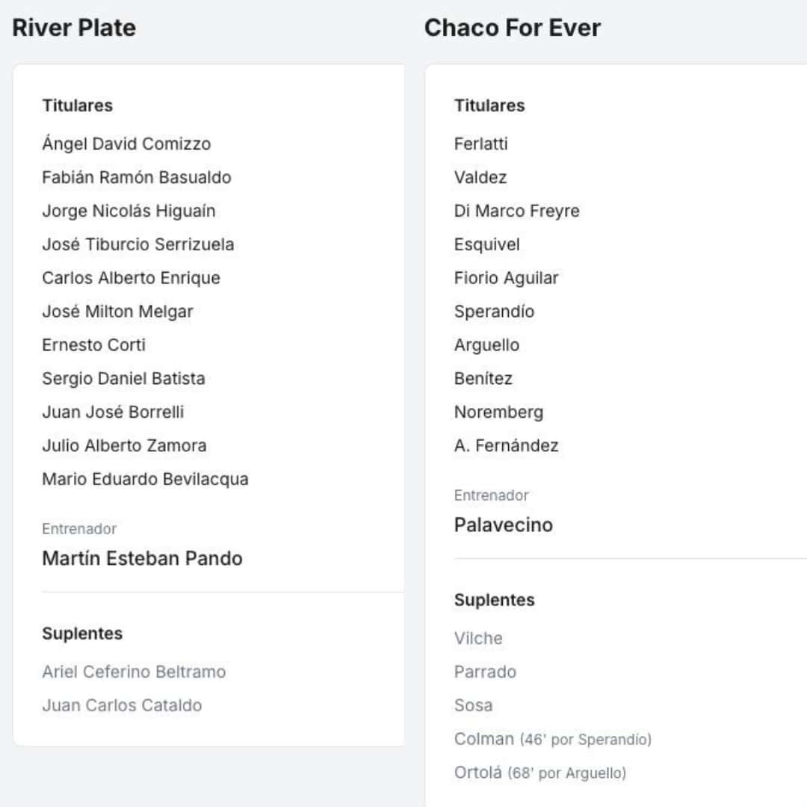
Task: Select Chaco coach Palavecino
Action: pos(503,525)
